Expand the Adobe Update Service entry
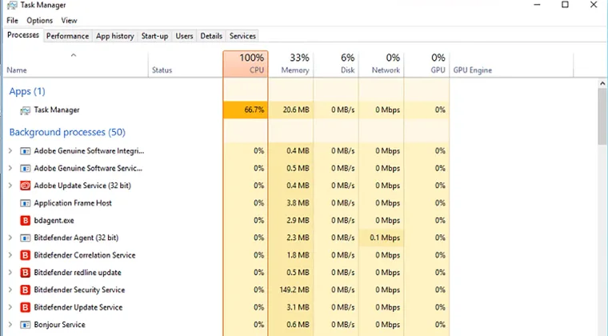Image resolution: width=608 pixels, height=336 pixels. [x=10, y=186]
